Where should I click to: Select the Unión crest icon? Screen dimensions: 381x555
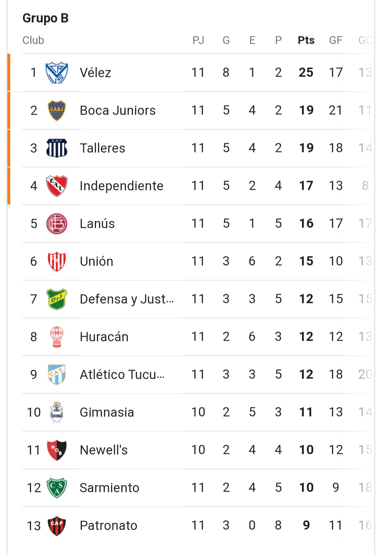tap(57, 261)
